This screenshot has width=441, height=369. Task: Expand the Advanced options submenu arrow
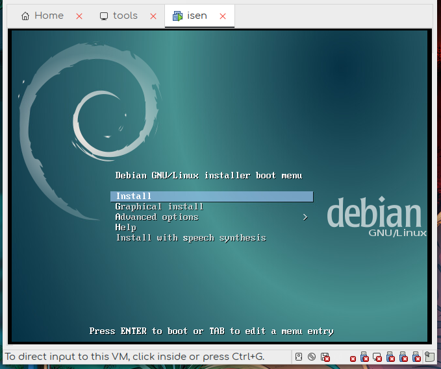(305, 217)
